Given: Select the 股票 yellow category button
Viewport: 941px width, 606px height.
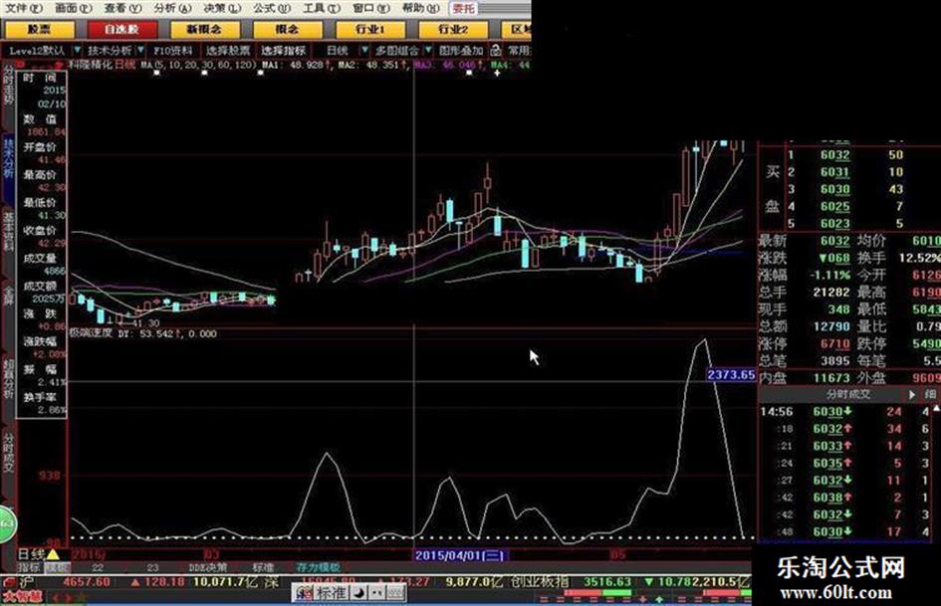Looking at the screenshot, I should [40, 29].
